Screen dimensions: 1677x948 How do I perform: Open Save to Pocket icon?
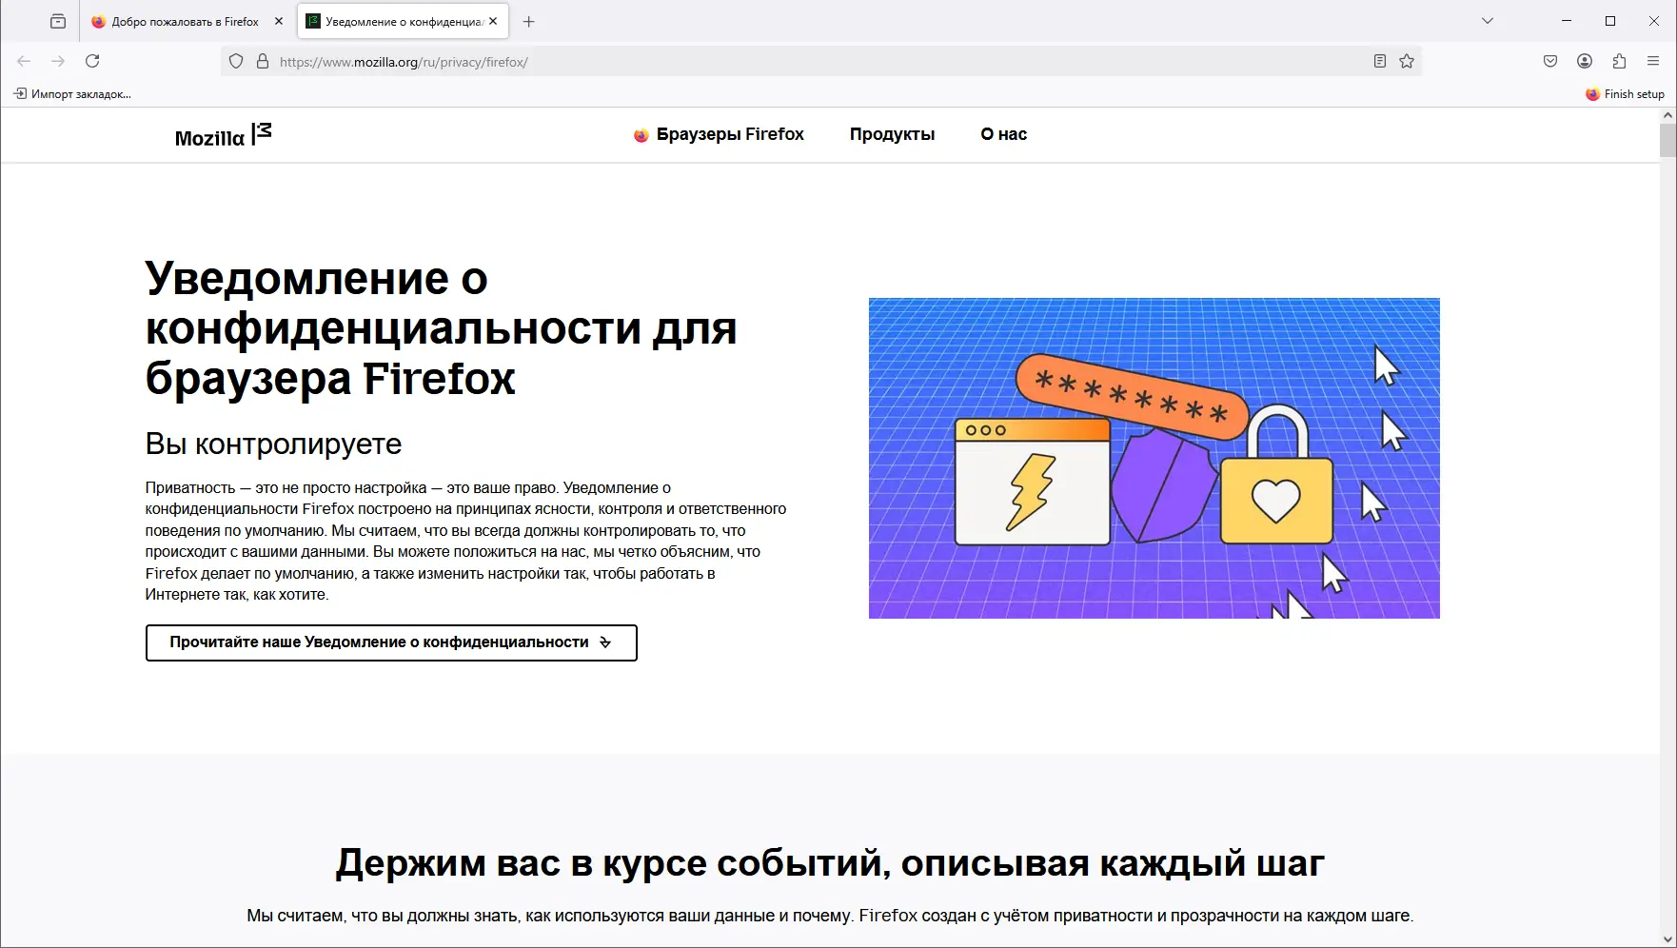[1550, 61]
